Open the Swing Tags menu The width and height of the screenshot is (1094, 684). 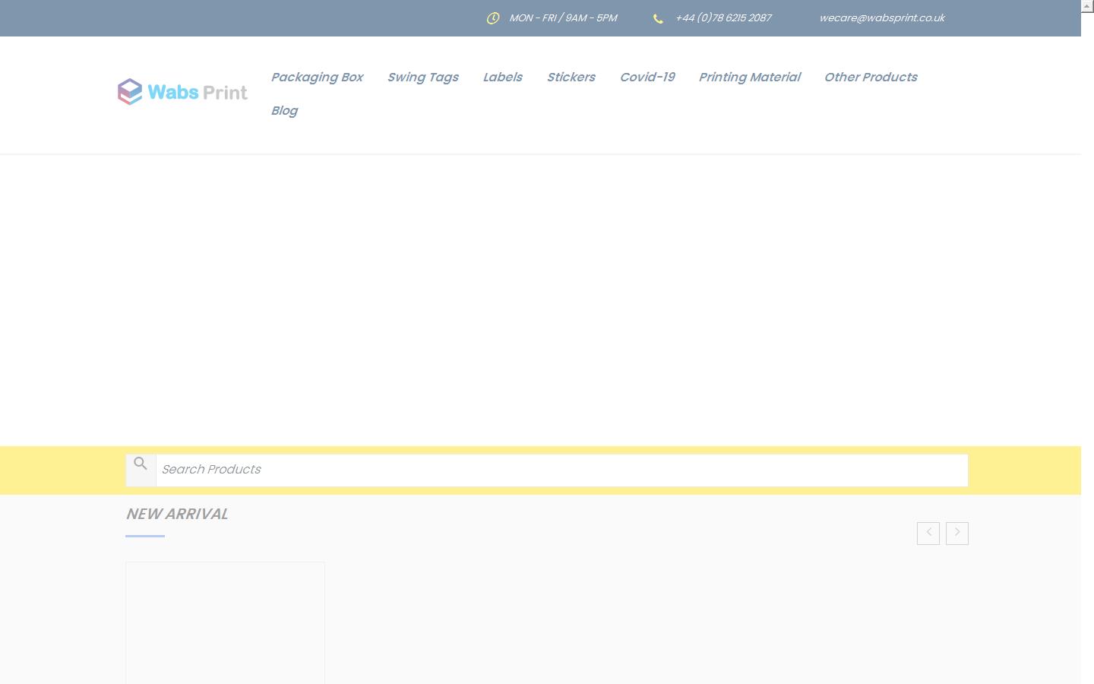(x=422, y=78)
